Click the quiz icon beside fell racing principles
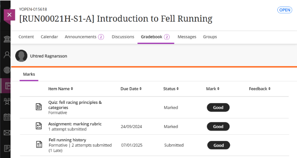297x158 pixels. pos(39,107)
